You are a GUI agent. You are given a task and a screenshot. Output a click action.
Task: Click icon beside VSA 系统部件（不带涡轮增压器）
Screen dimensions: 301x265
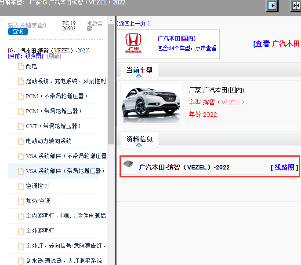pyautogui.click(x=21, y=156)
